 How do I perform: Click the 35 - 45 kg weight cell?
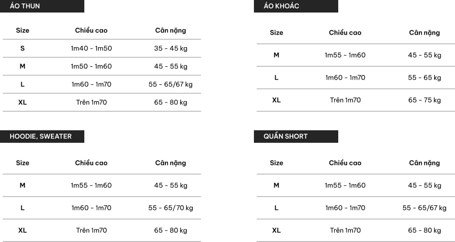(x=171, y=49)
